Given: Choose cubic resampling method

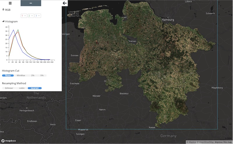Looking at the screenshot, I should pos(22,88).
